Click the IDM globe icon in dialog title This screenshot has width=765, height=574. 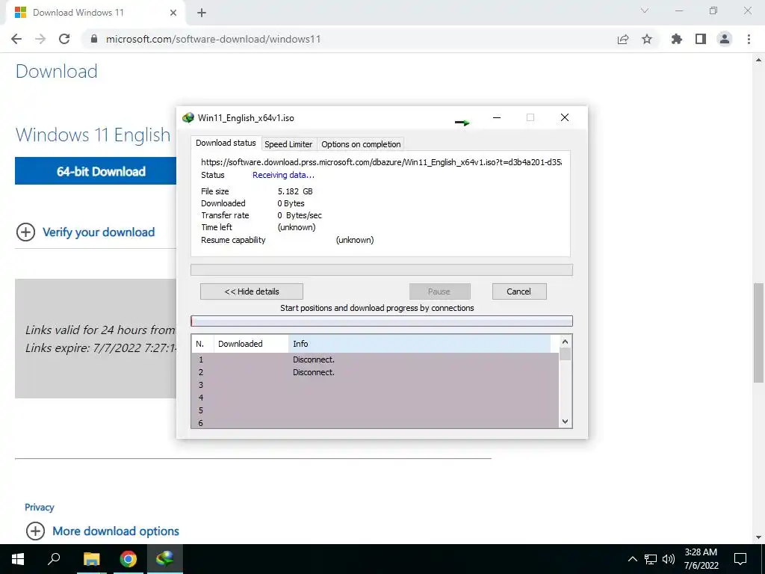tap(188, 117)
